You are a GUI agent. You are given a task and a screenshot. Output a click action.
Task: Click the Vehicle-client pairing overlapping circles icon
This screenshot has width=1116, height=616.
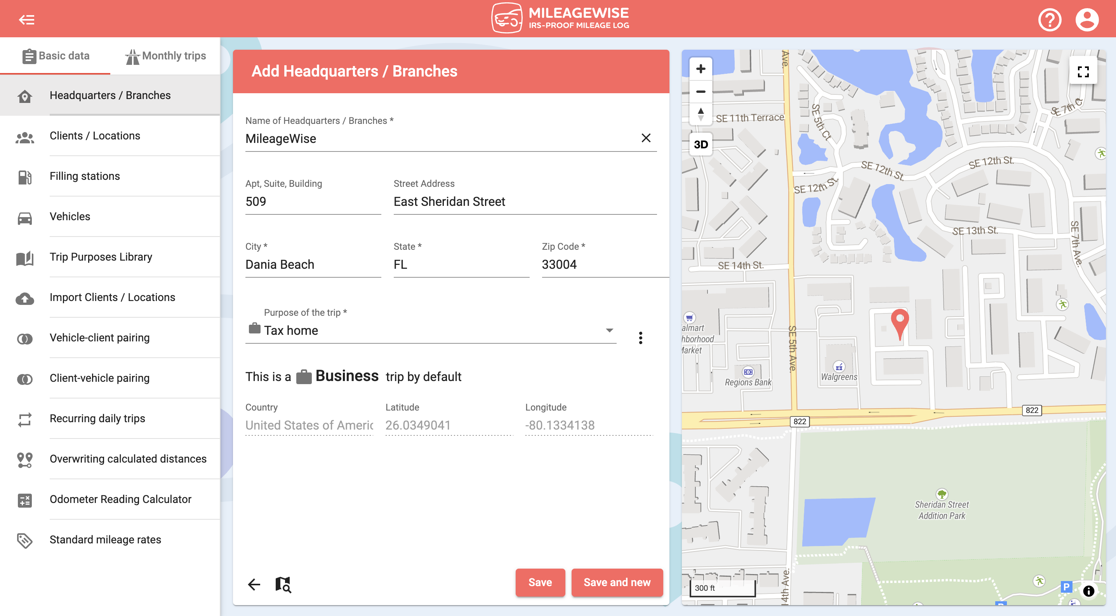click(25, 339)
